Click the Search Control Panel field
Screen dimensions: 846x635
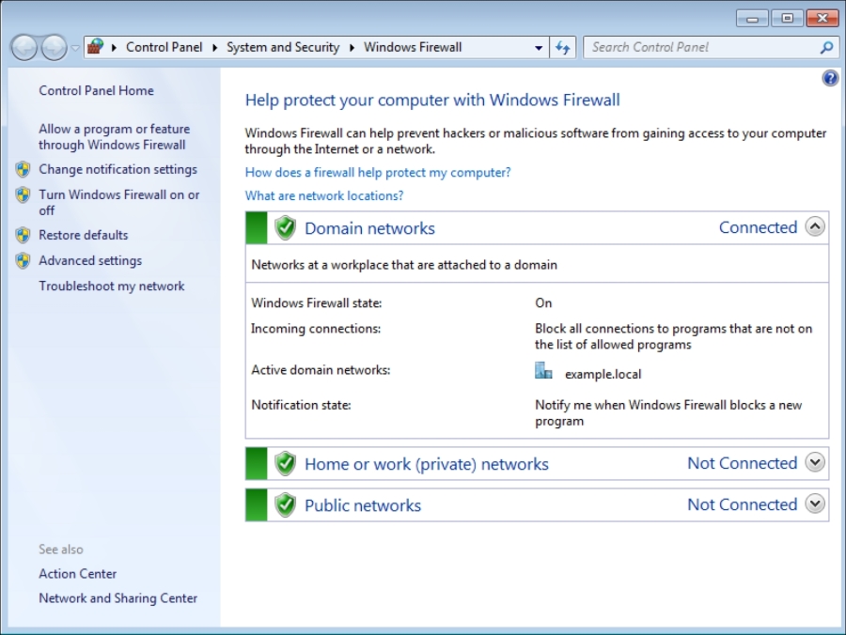pyautogui.click(x=700, y=47)
